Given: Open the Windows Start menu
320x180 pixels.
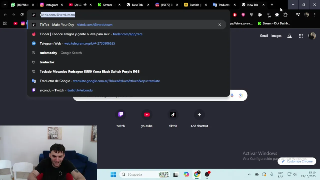Looking at the screenshot, I should click(113, 174).
